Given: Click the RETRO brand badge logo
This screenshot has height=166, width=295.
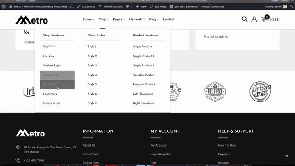Looking at the screenshot, I should pyautogui.click(x=215, y=92).
